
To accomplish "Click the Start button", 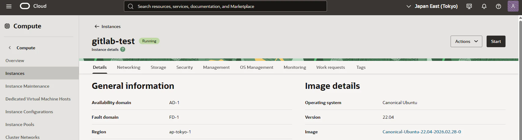I will coord(496,41).
